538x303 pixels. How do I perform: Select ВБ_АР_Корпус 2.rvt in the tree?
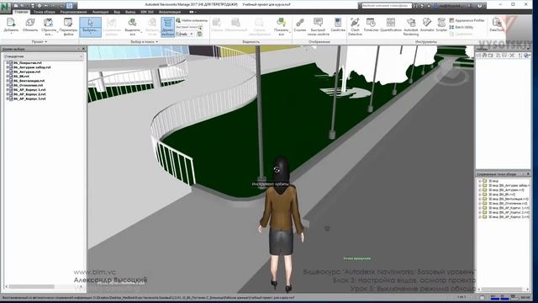tap(29, 94)
